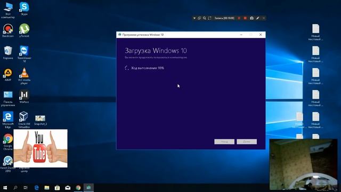Viewport: 341px width, 192px height.
Task: Activate the recorder drawing pencil tool
Action: pyautogui.click(x=258, y=18)
